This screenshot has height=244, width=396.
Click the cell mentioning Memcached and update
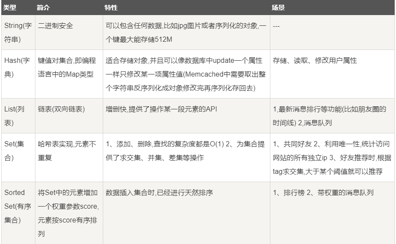[x=187, y=74]
